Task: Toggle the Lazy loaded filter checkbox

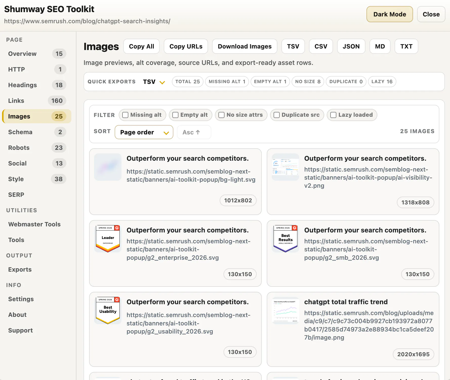Action: click(333, 115)
